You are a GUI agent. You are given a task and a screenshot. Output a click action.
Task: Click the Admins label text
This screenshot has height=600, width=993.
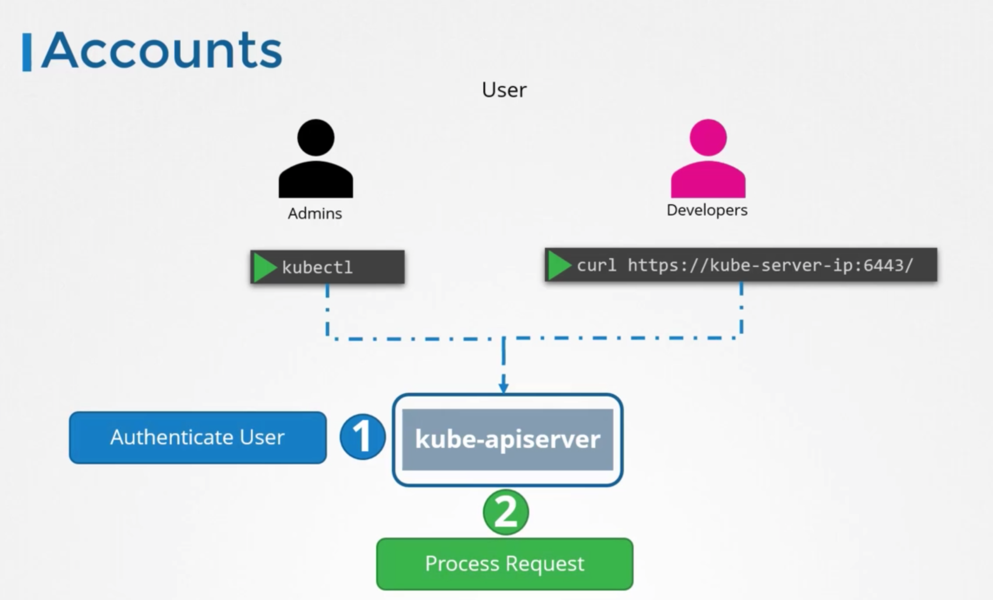(315, 214)
